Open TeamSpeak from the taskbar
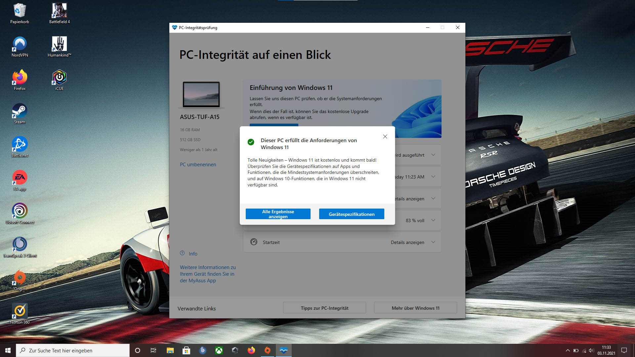Viewport: 635px width, 357px height. point(203,350)
